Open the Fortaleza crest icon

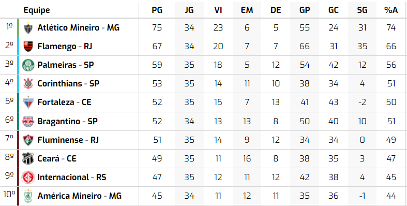(x=28, y=102)
